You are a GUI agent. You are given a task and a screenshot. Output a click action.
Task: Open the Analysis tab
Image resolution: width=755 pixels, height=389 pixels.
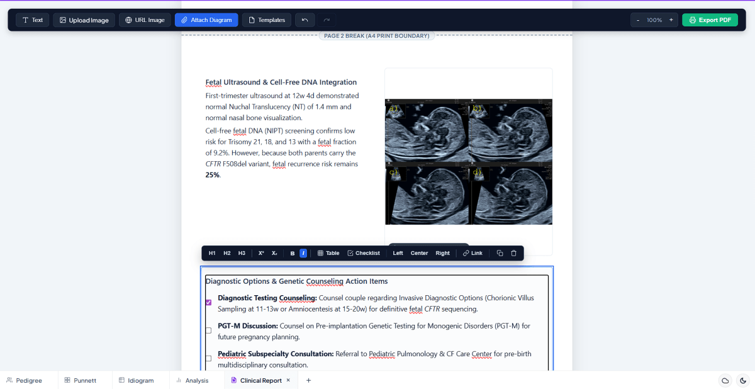(193, 380)
